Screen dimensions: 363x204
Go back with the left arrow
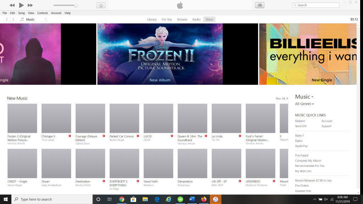click(7, 19)
